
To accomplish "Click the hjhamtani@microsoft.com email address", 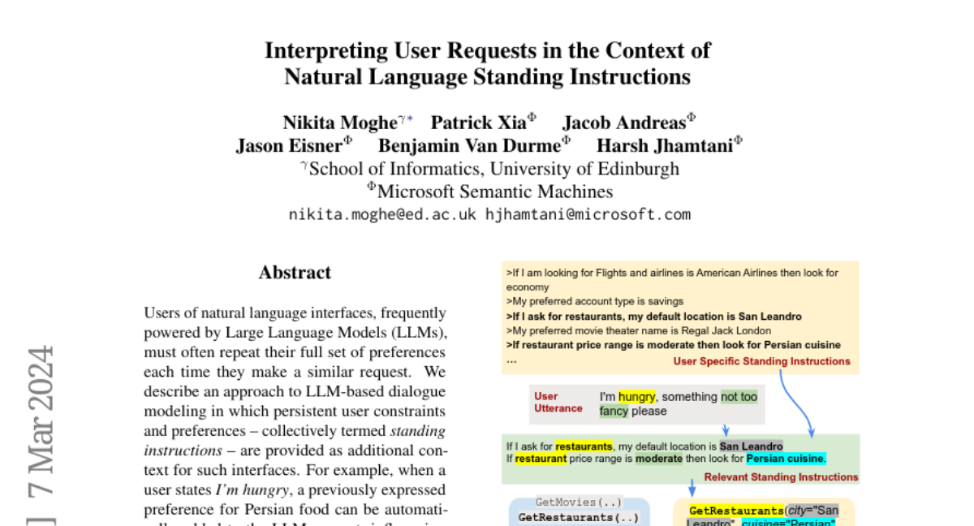I will (x=588, y=215).
